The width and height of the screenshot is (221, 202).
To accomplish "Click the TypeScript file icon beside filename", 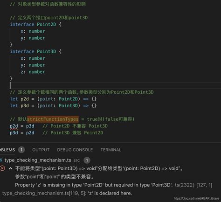I will tap(1, 160).
